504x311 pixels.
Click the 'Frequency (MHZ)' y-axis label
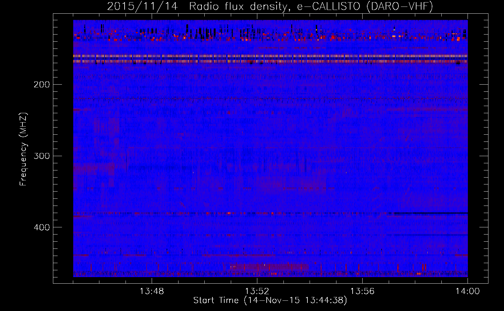(23, 149)
